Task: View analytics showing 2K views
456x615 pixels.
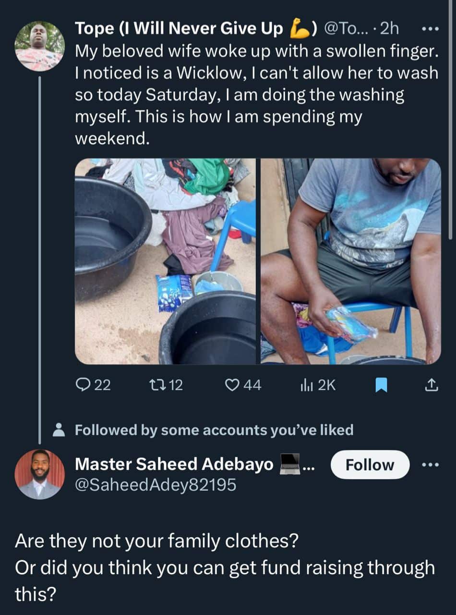Action: click(317, 385)
